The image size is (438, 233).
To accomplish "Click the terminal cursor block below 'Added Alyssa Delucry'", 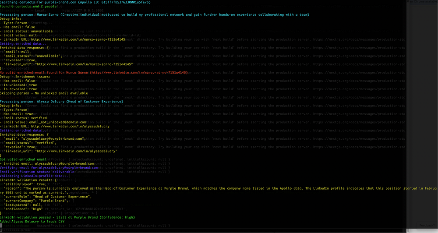I will (x=1, y=226).
